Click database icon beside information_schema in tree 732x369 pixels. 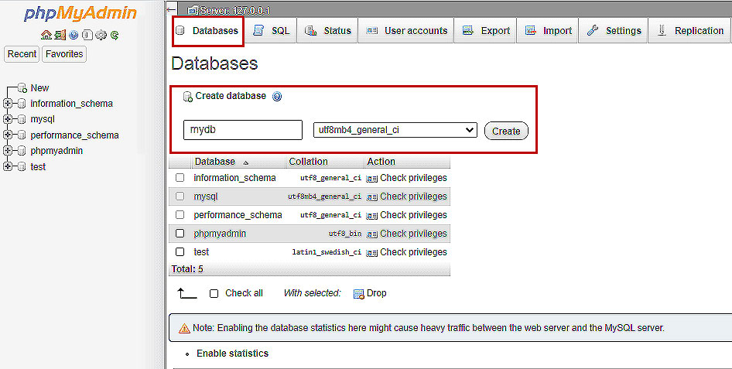tap(22, 103)
